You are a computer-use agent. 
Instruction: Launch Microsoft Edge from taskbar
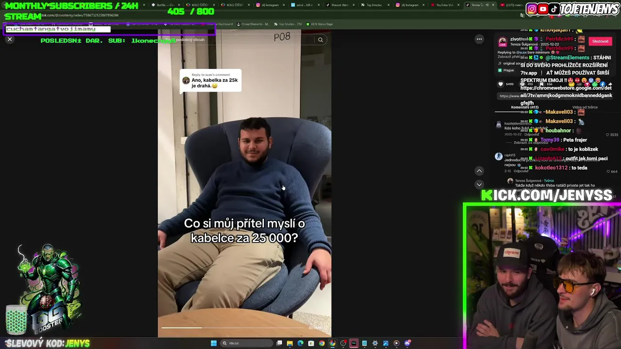[300, 343]
